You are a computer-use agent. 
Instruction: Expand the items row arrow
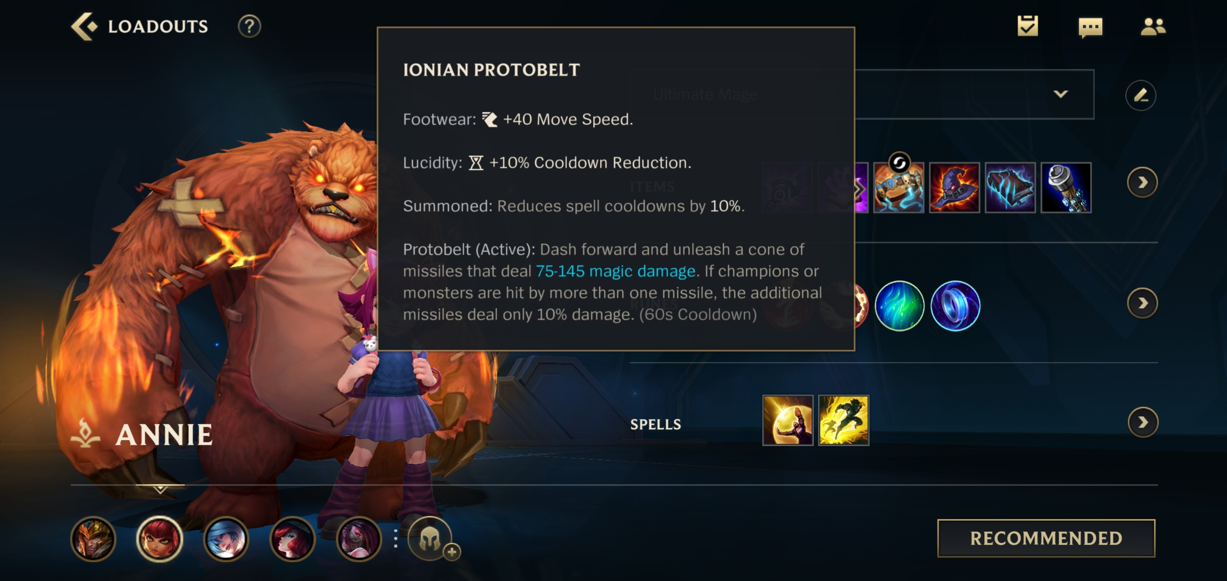click(1142, 183)
